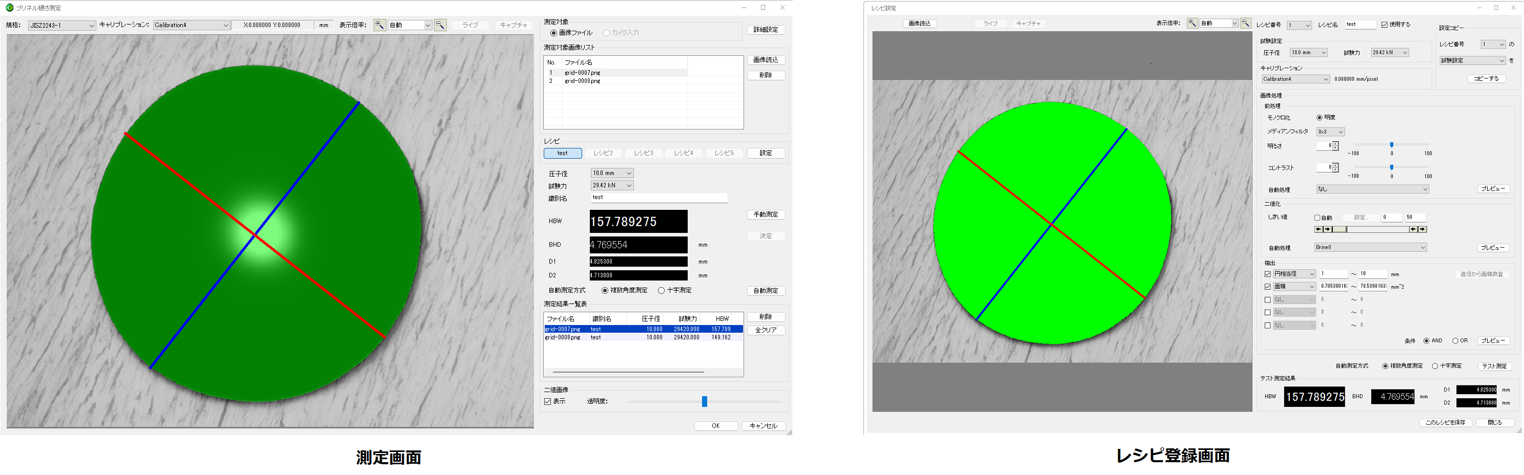Click the 明るさ brightness spinner arrows
Viewport: 1524px width, 475px height.
click(x=1335, y=146)
